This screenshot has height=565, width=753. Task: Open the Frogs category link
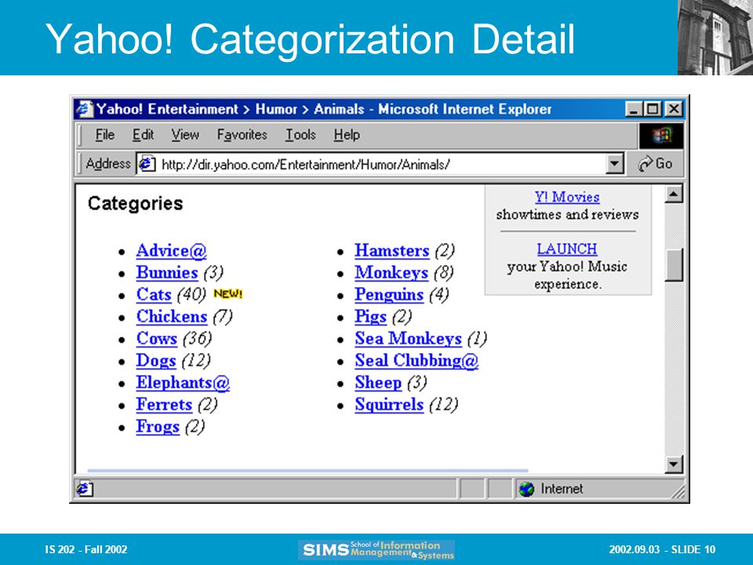pos(158,427)
